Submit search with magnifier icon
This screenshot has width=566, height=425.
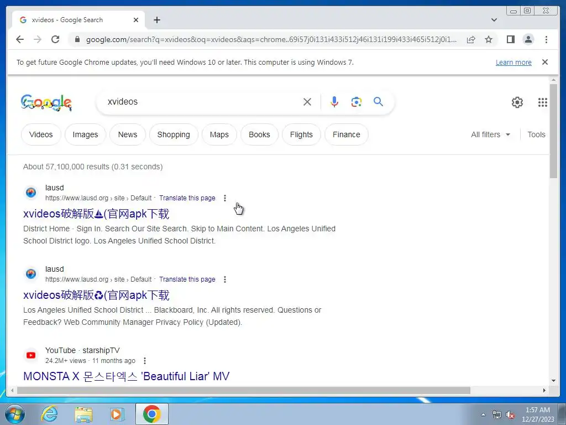[x=378, y=102]
